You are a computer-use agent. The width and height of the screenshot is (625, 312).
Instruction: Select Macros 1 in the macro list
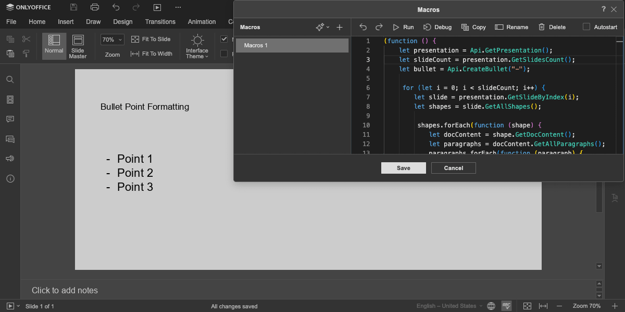point(292,45)
